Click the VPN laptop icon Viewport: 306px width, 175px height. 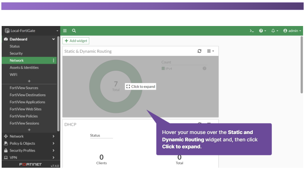click(6, 157)
